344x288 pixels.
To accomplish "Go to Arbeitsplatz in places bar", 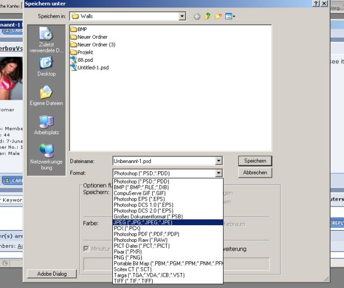I will click(46, 125).
